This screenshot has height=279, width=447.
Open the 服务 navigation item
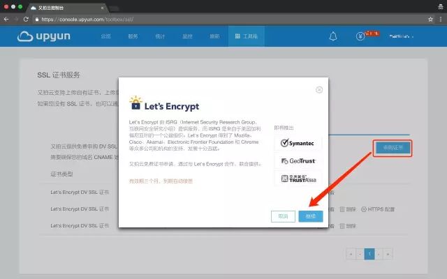[133, 36]
